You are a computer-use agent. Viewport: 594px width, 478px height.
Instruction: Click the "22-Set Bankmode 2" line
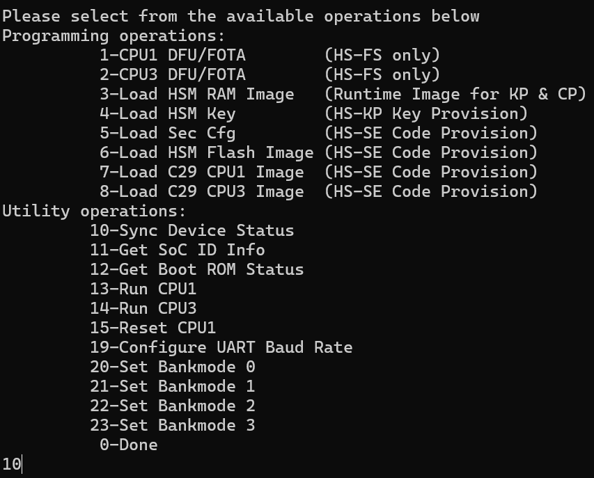(x=172, y=406)
